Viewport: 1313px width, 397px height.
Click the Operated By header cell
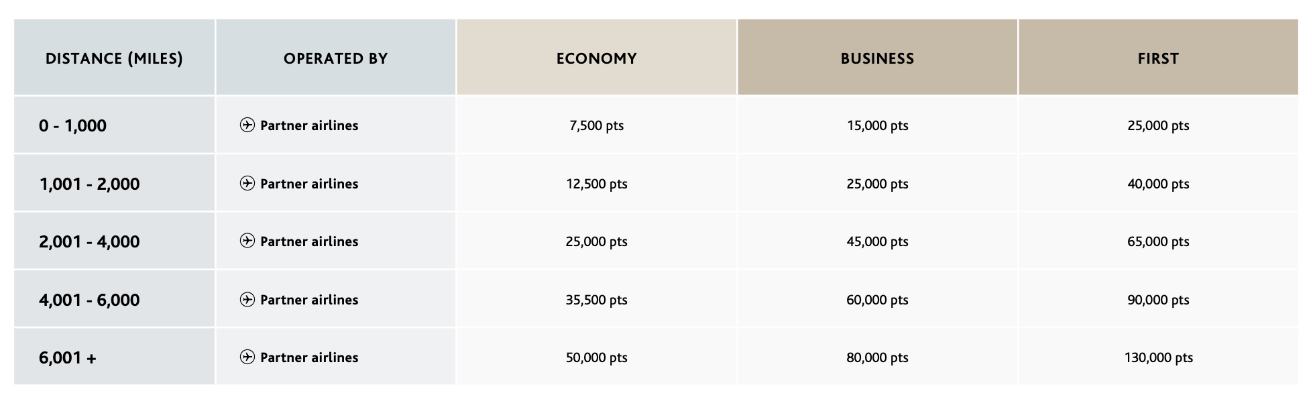[335, 58]
